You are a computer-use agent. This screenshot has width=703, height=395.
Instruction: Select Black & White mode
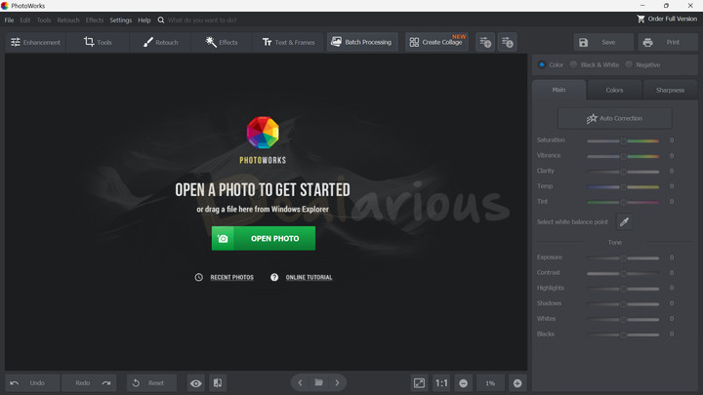tap(573, 64)
